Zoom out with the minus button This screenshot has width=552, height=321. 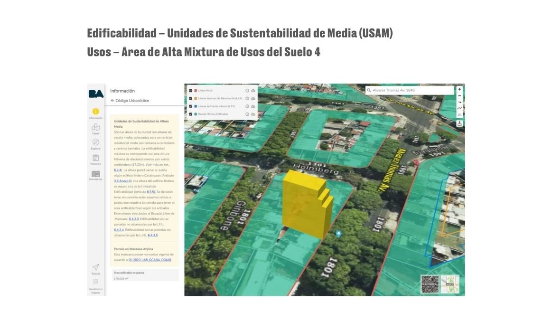pos(459,96)
